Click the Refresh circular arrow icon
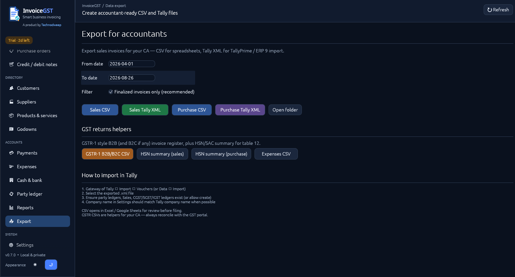This screenshot has height=277, width=515. [490, 10]
